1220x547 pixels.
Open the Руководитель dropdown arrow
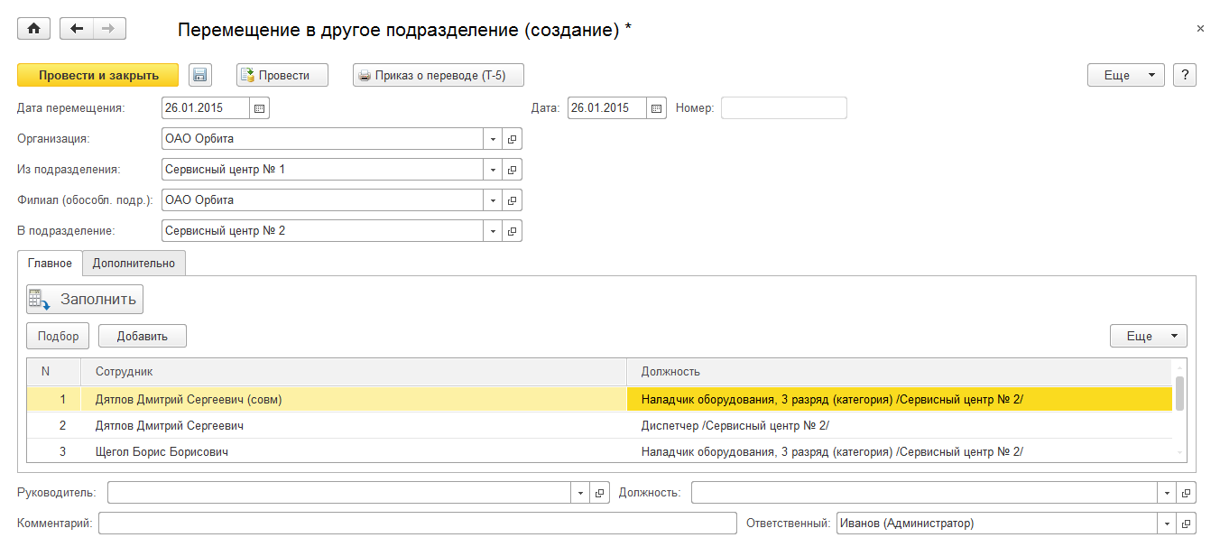click(580, 493)
